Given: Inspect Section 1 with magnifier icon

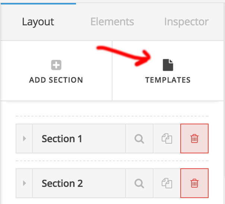Looking at the screenshot, I should 139,139.
